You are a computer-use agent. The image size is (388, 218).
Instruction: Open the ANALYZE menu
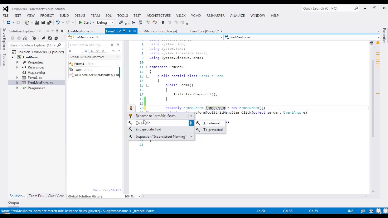pyautogui.click(x=237, y=15)
